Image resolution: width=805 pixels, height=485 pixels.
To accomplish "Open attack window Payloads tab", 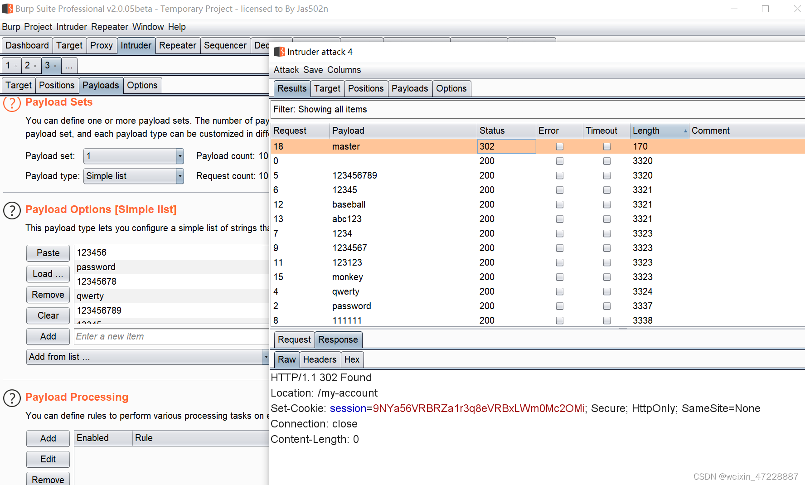I will [x=410, y=88].
